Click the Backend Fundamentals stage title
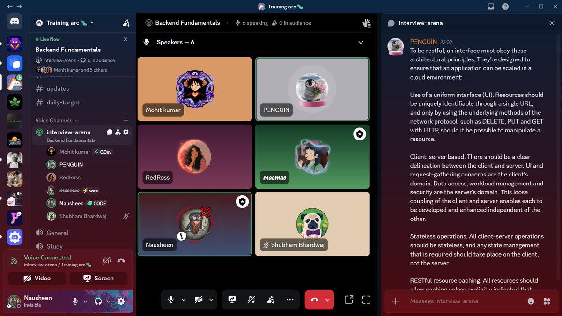562x316 pixels. [187, 22]
